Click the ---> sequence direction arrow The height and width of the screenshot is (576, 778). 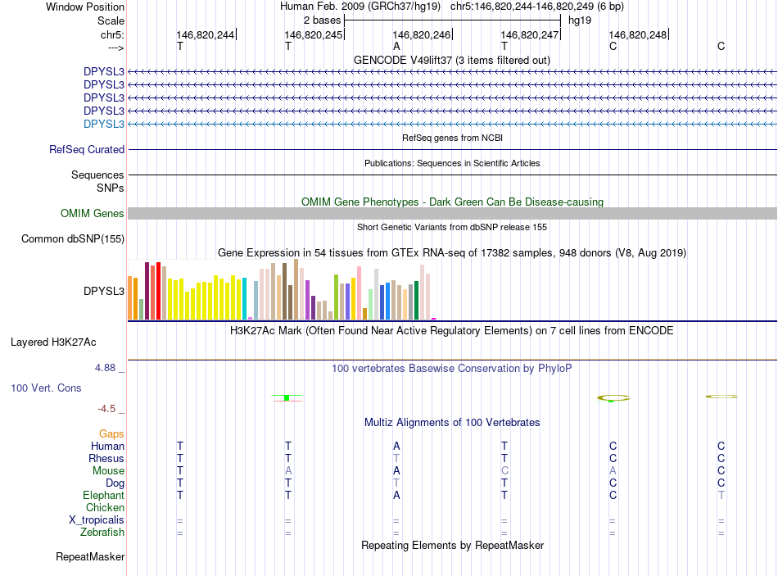tap(115, 48)
